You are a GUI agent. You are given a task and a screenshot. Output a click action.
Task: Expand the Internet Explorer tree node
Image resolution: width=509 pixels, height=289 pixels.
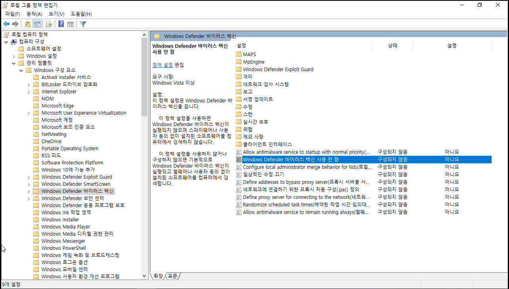coord(29,92)
